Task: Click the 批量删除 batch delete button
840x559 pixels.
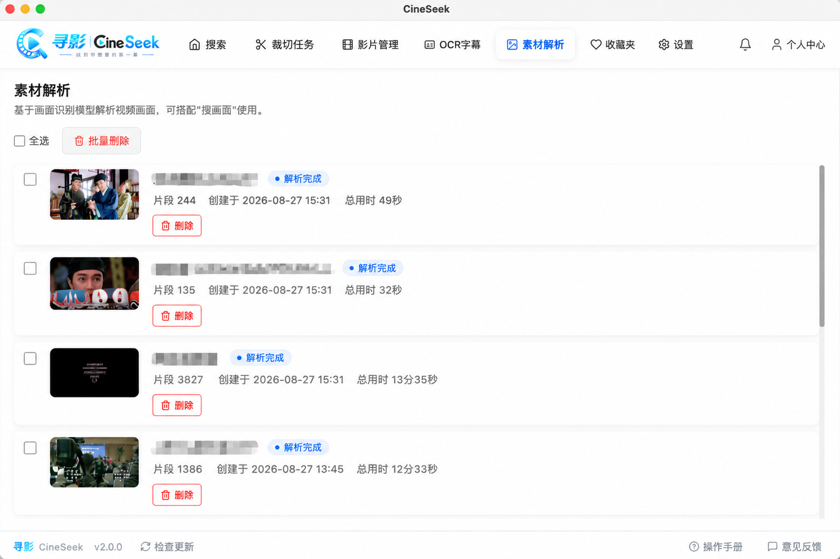Action: [x=102, y=141]
